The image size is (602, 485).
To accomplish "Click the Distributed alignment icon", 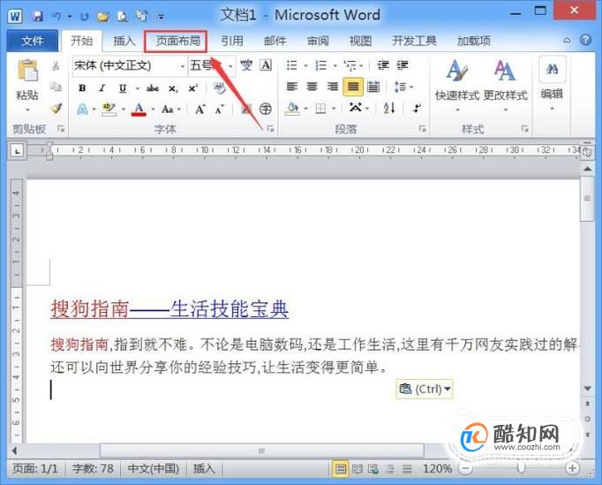I will tap(373, 87).
